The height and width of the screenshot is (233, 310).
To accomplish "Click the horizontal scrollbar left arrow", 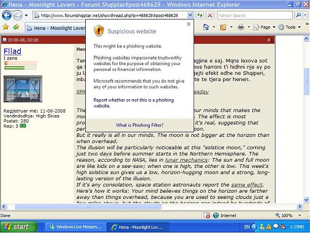I will coord(4,207).
